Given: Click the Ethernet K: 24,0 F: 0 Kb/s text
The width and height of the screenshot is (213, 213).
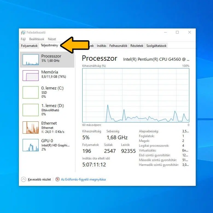Looking at the screenshot, I should click(x=53, y=132).
